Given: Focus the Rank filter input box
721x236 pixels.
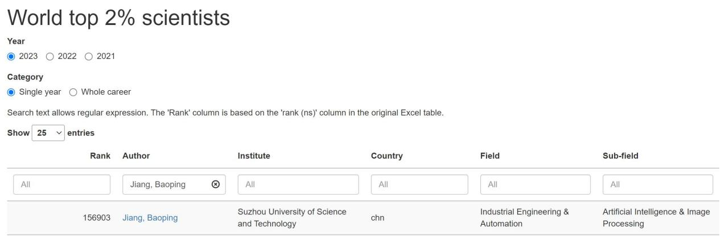Looking at the screenshot, I should 59,184.
